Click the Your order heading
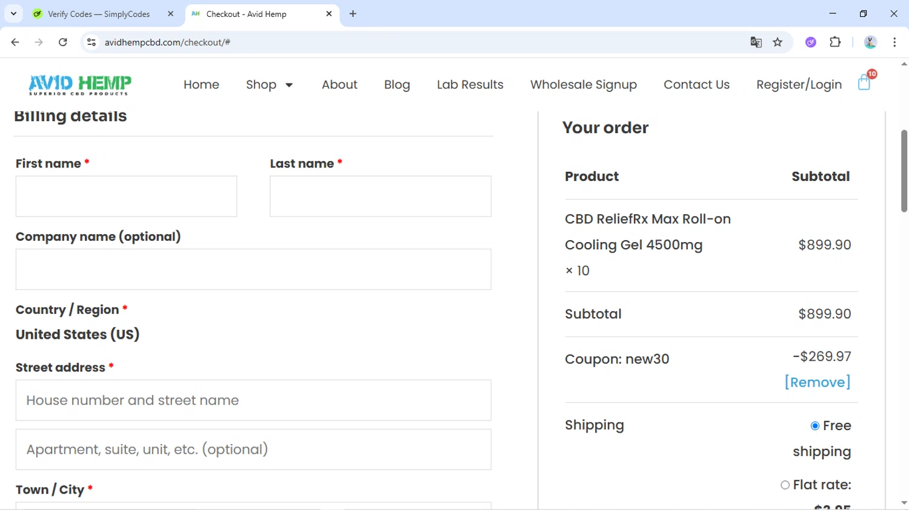Viewport: 909px width, 510px height. tap(605, 128)
